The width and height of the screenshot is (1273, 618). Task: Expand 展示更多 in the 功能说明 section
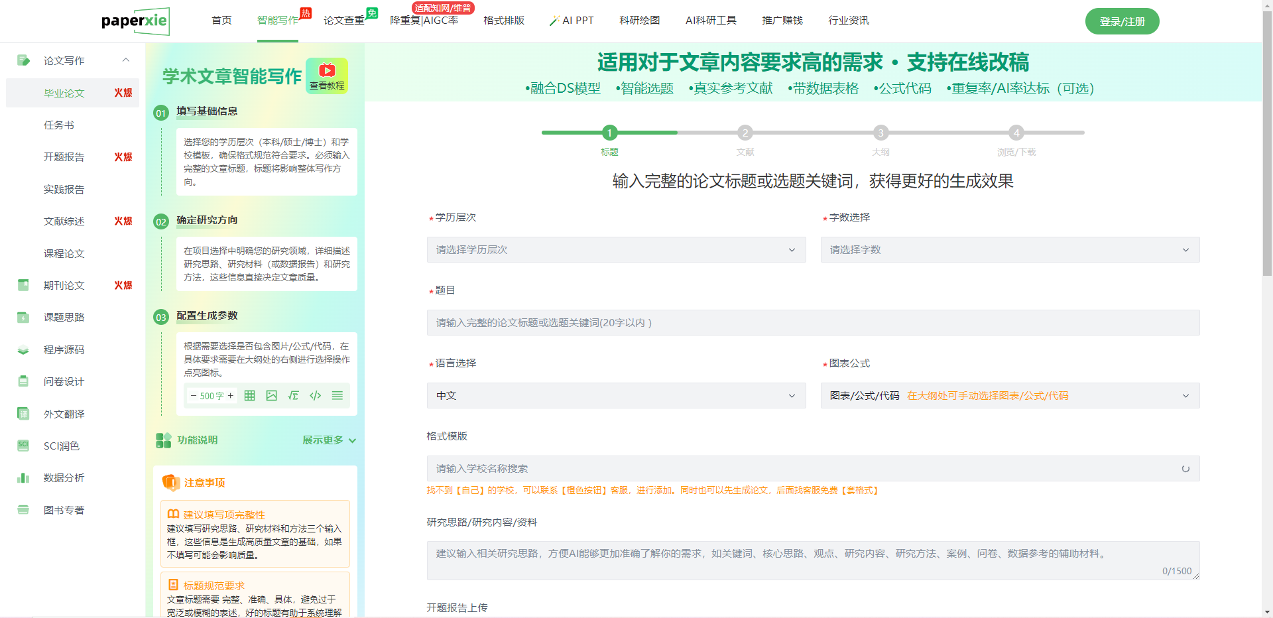(x=329, y=440)
